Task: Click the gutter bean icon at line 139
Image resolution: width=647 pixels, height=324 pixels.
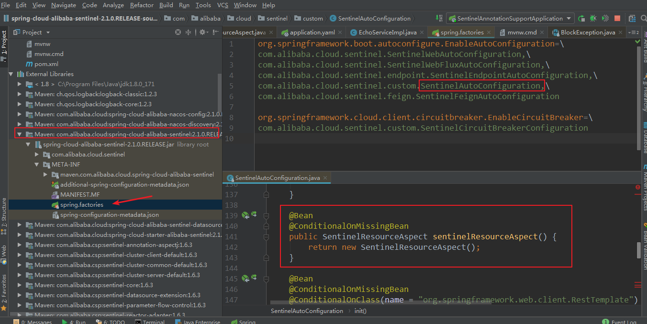Action: pos(245,215)
